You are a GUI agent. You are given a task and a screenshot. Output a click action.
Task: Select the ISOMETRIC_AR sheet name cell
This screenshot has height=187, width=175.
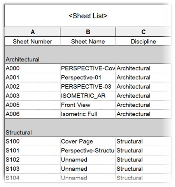(x=88, y=96)
